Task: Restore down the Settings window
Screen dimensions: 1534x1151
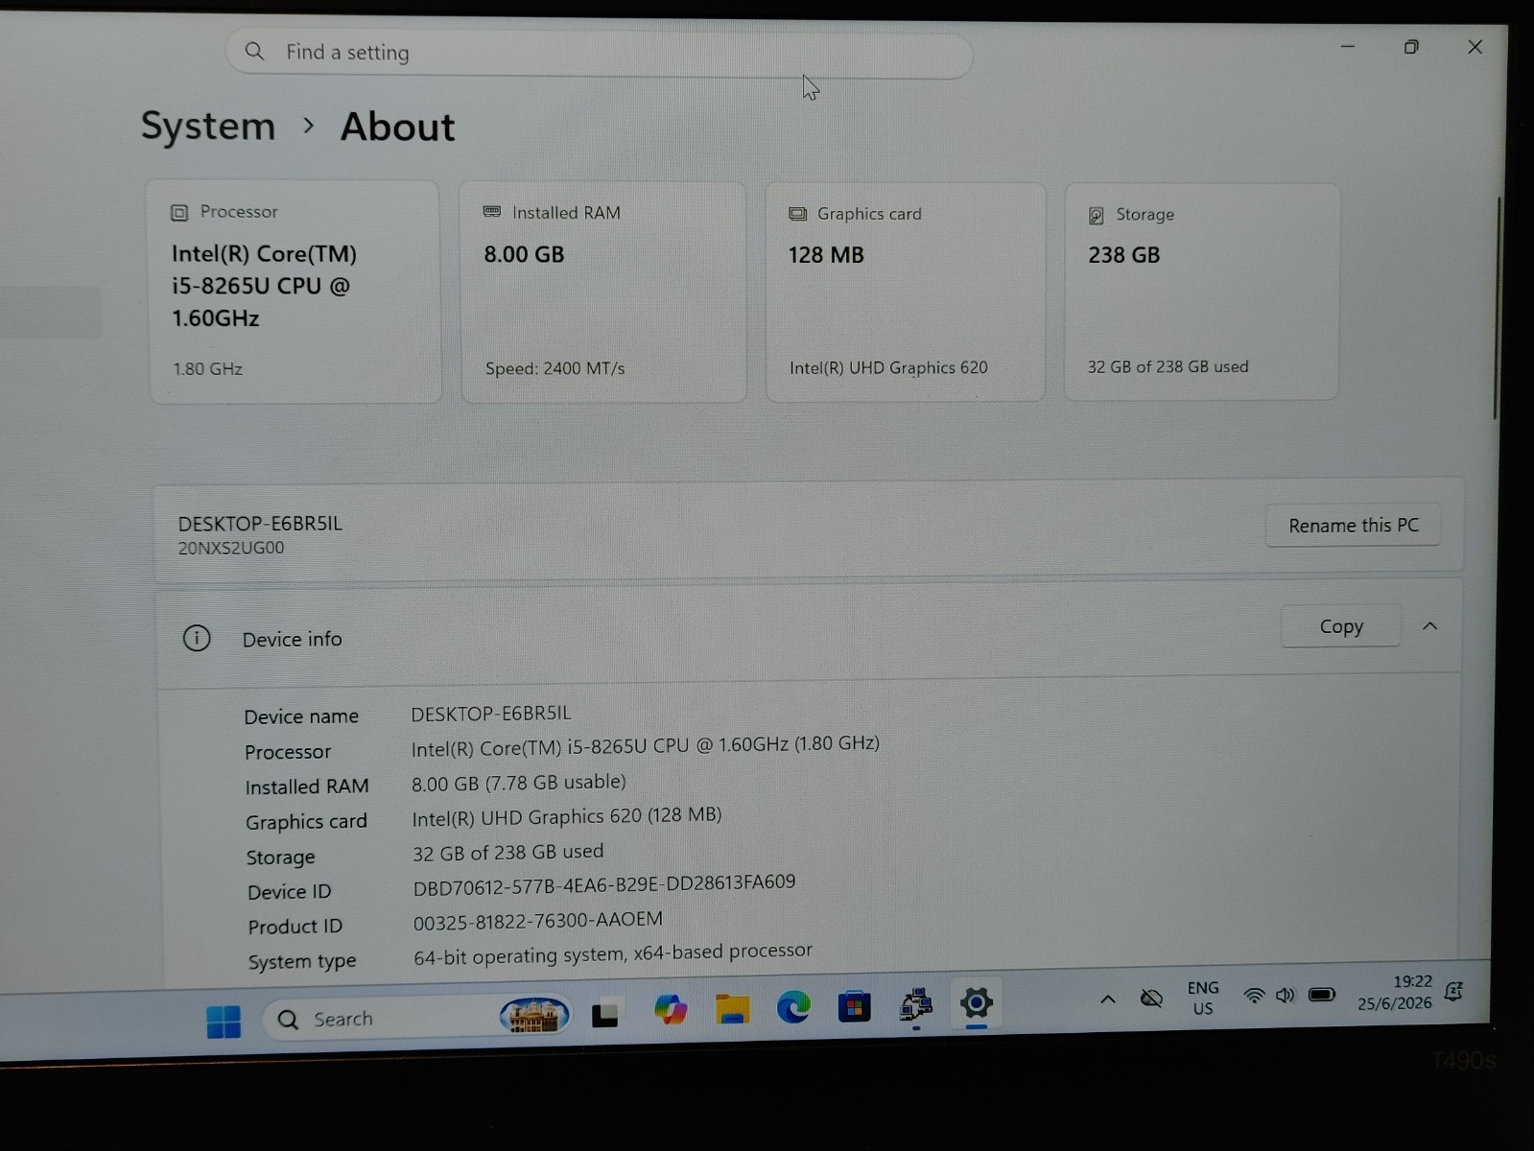Action: coord(1411,47)
